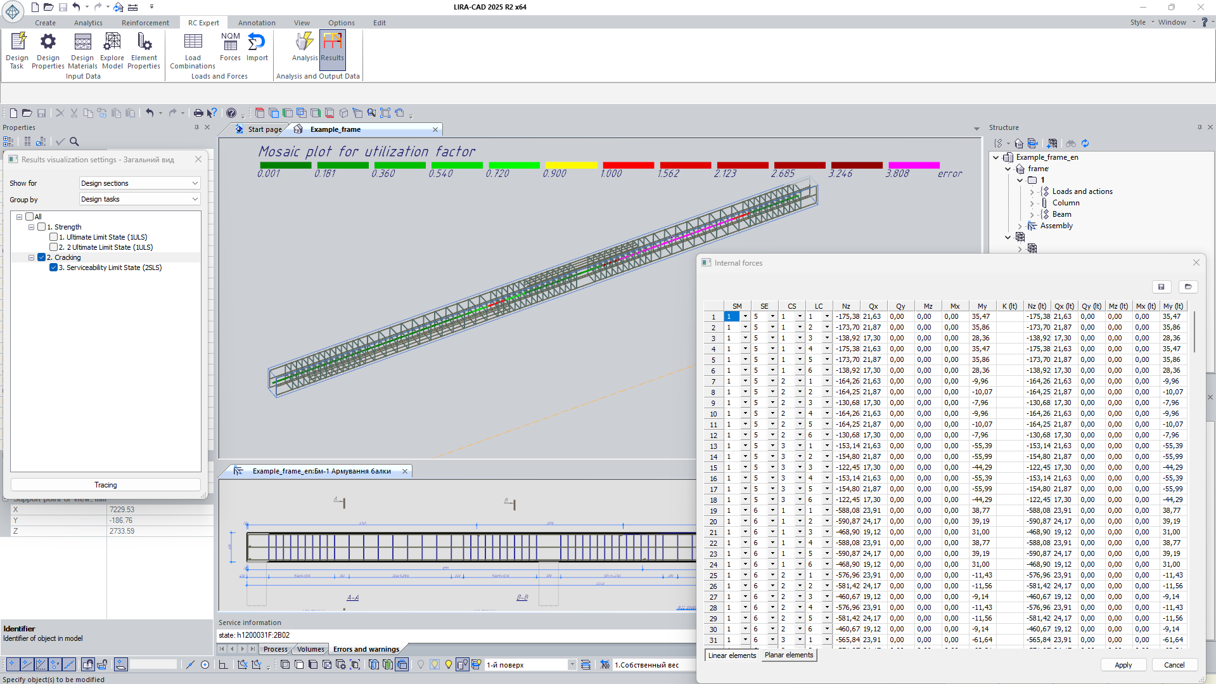Image resolution: width=1216 pixels, height=684 pixels.
Task: Click the Explore Model icon
Action: point(112,49)
